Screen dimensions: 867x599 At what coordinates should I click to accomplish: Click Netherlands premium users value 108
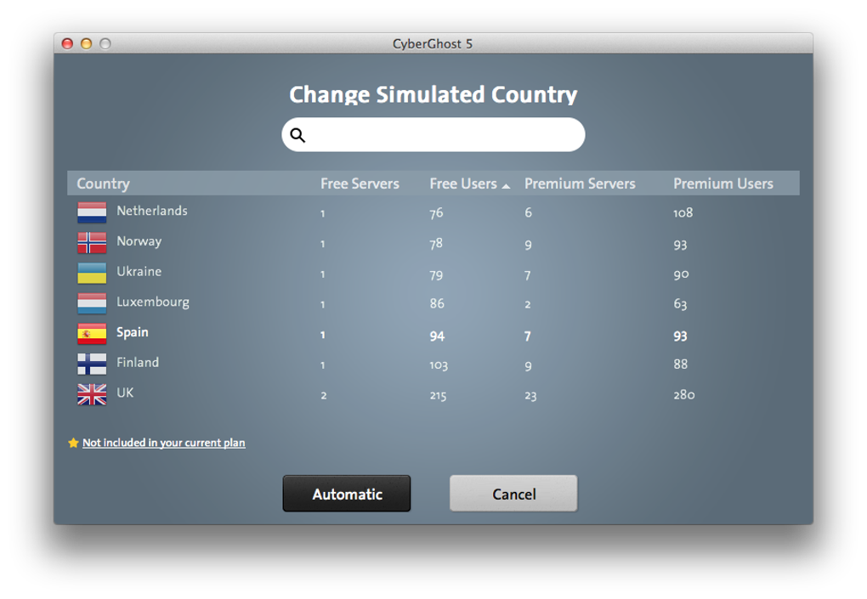(x=683, y=212)
